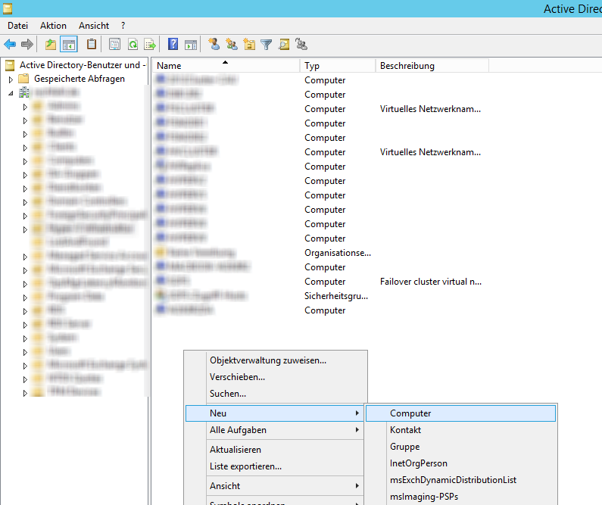
Task: Open the Datei menu
Action: pyautogui.click(x=17, y=26)
